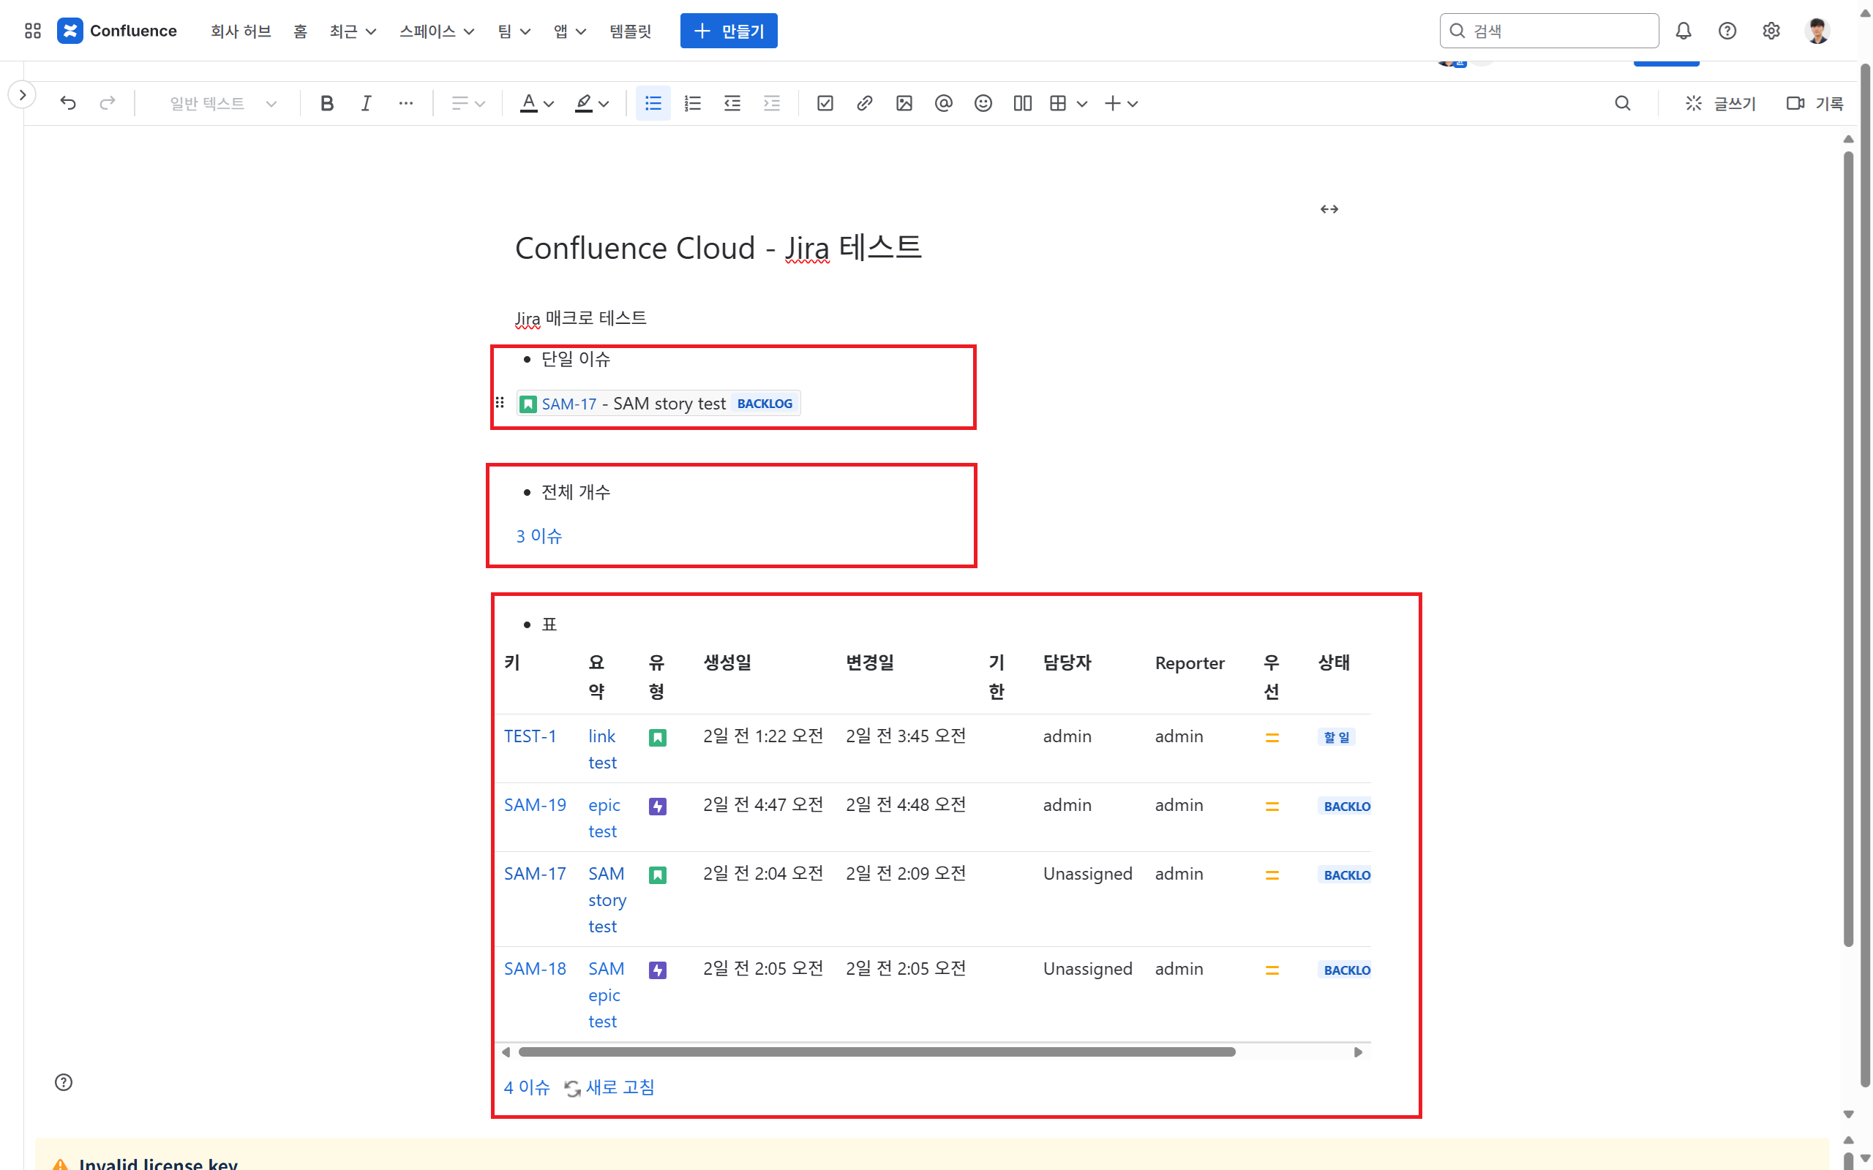Open settings gear

tap(1771, 31)
